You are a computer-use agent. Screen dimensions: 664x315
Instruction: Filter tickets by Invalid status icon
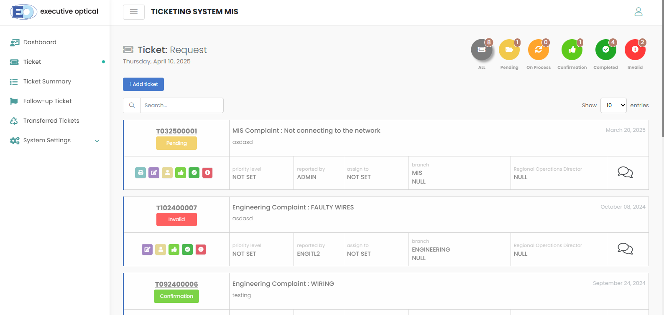pos(635,50)
